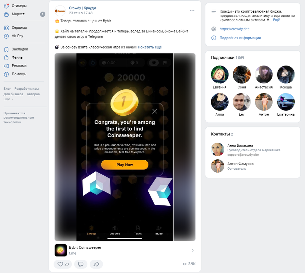Expand community description via Ещё
The width and height of the screenshot is (305, 273).
(x=276, y=20)
